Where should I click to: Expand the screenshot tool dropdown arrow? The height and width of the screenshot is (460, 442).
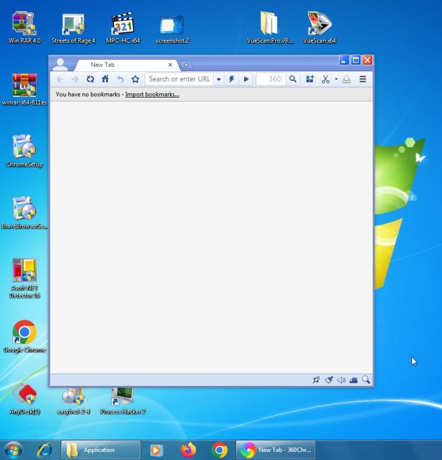click(336, 79)
